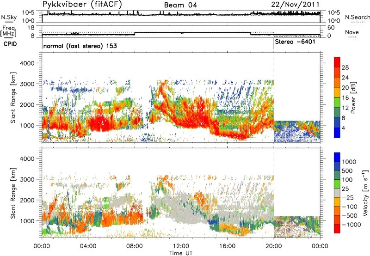Click the '08:00' time axis label
370x256 pixels.
pos(135,246)
